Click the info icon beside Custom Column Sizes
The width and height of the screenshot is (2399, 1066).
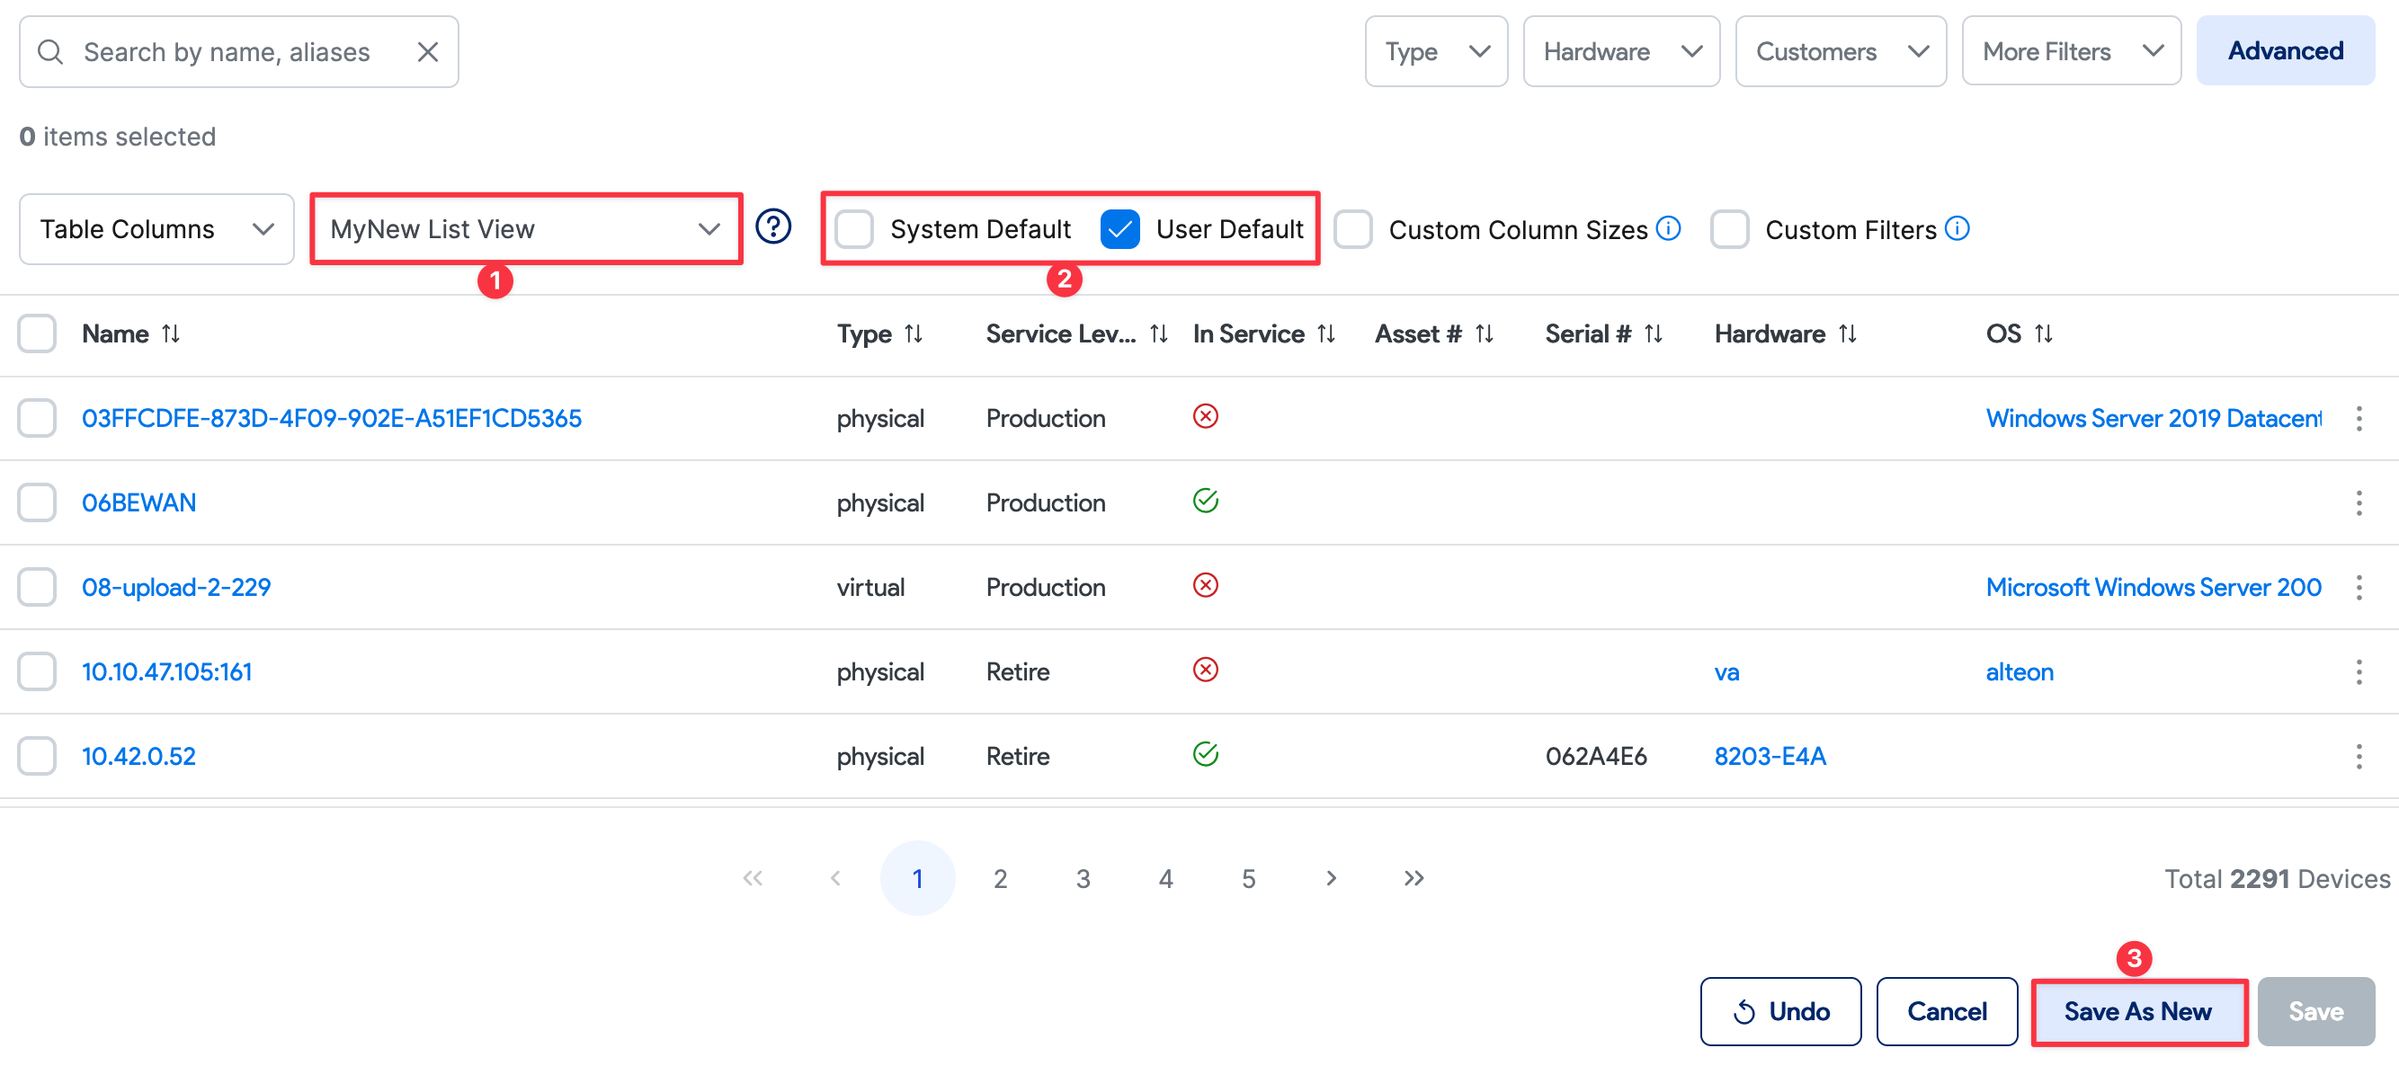coord(1669,227)
